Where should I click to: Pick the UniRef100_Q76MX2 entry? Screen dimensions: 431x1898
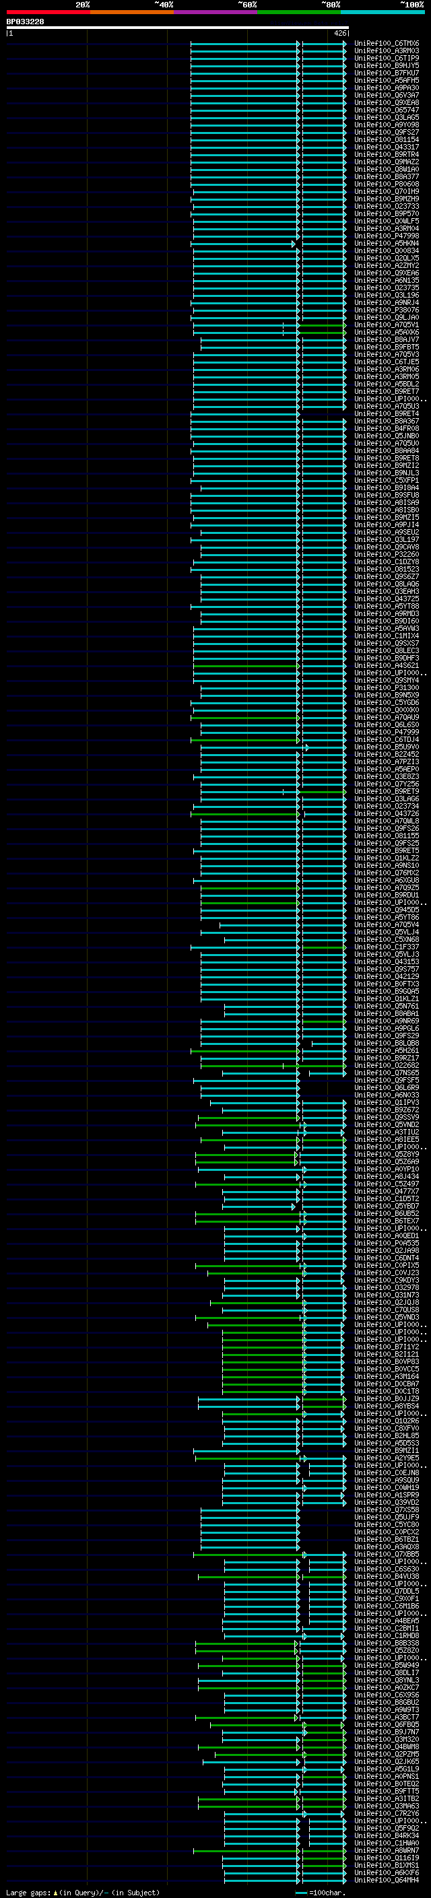pos(386,873)
